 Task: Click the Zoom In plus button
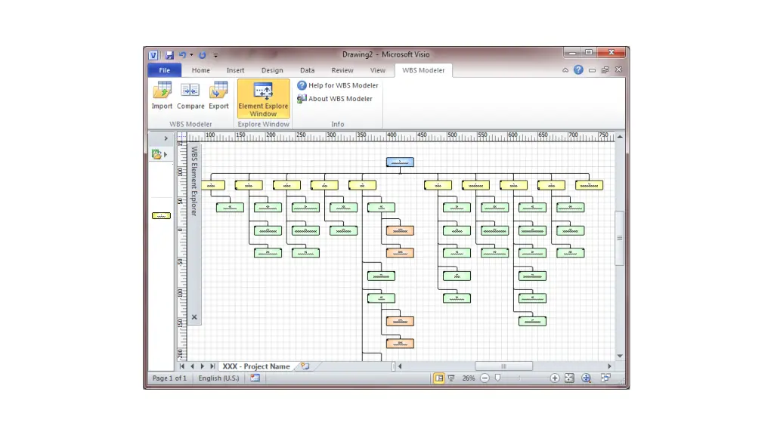555,378
